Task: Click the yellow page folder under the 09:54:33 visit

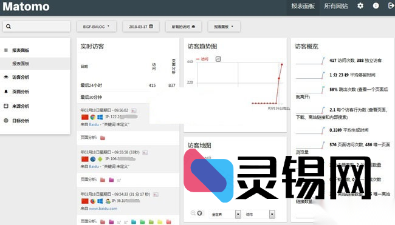Action: 160,222
